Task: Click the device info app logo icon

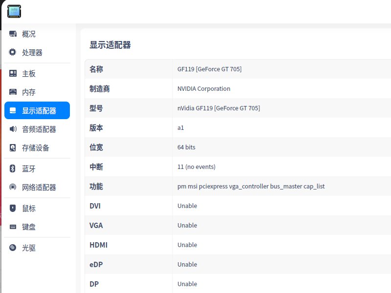Action: 14,11
